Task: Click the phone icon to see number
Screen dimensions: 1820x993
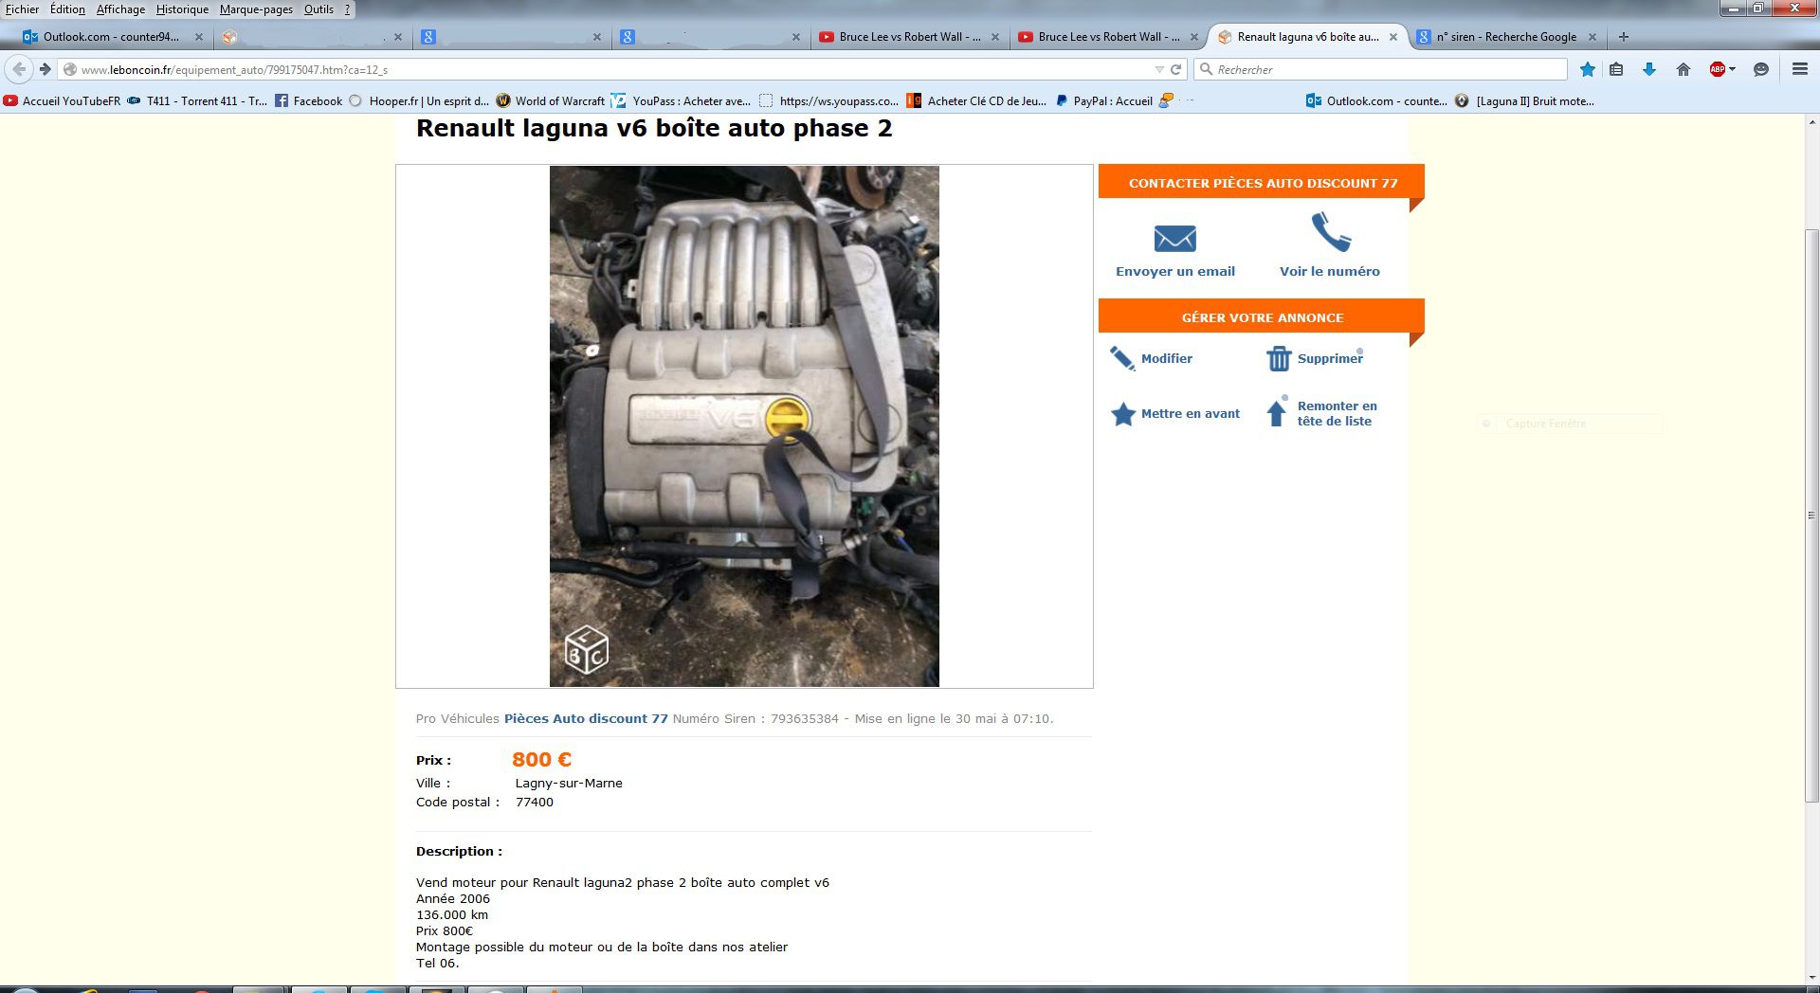Action: pos(1330,232)
